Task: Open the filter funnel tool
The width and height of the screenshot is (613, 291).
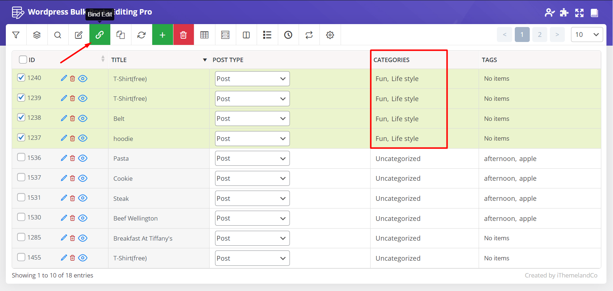Action: pyautogui.click(x=16, y=35)
